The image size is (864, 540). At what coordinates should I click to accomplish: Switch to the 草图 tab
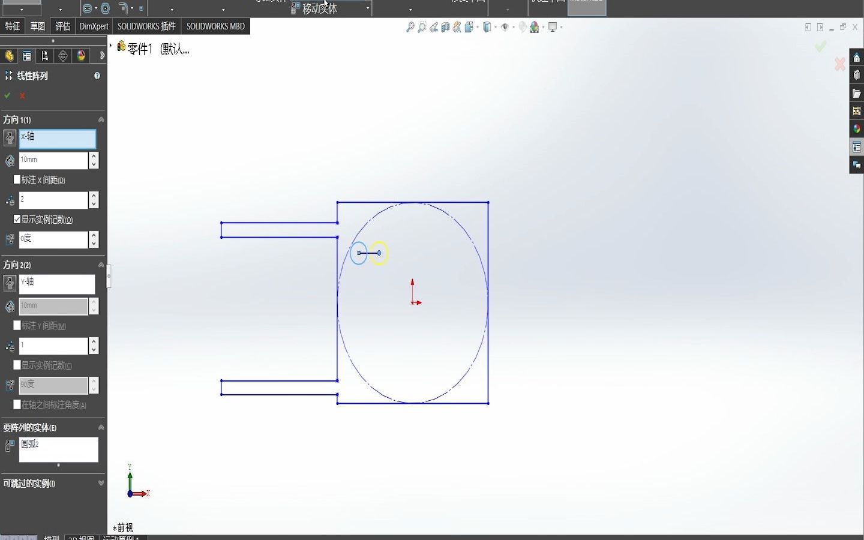pyautogui.click(x=38, y=26)
